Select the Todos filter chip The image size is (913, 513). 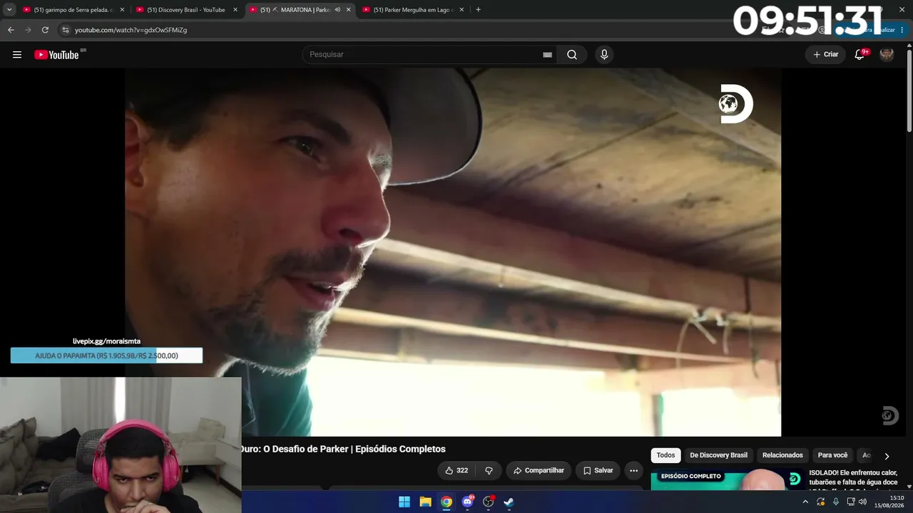tap(665, 455)
